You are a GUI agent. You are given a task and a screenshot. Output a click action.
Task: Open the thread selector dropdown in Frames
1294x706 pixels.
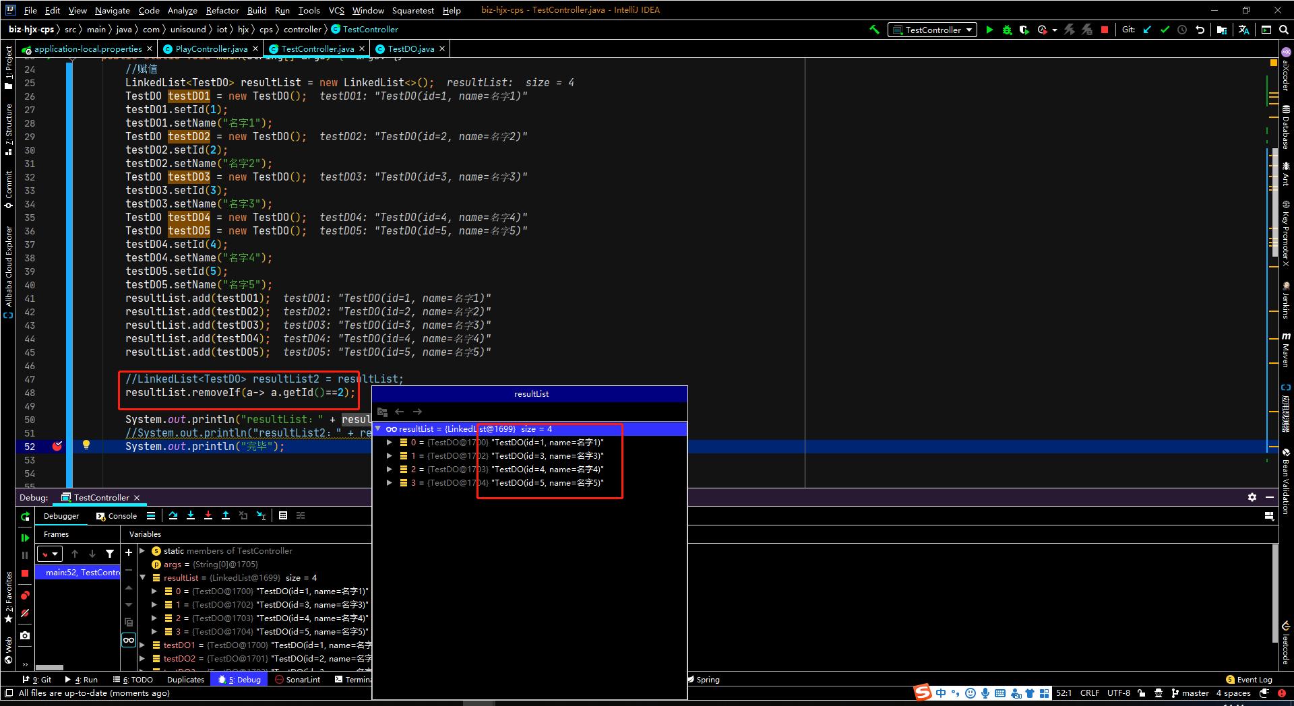pyautogui.click(x=49, y=554)
